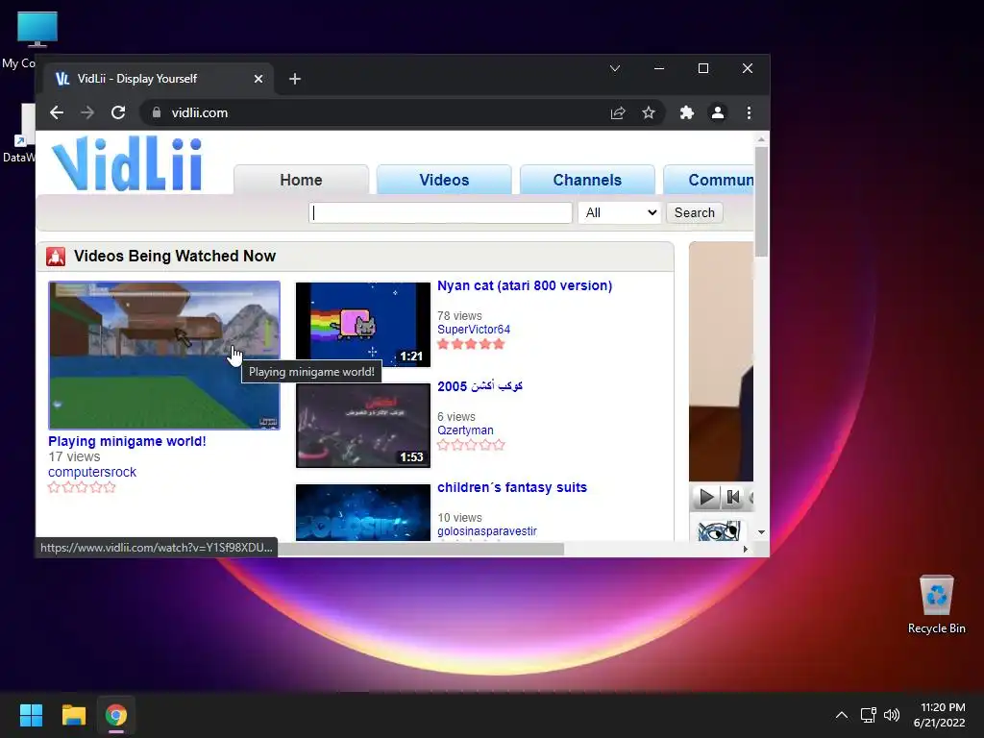This screenshot has width=984, height=738.
Task: Open the Extensions puzzle icon
Action: pyautogui.click(x=686, y=113)
